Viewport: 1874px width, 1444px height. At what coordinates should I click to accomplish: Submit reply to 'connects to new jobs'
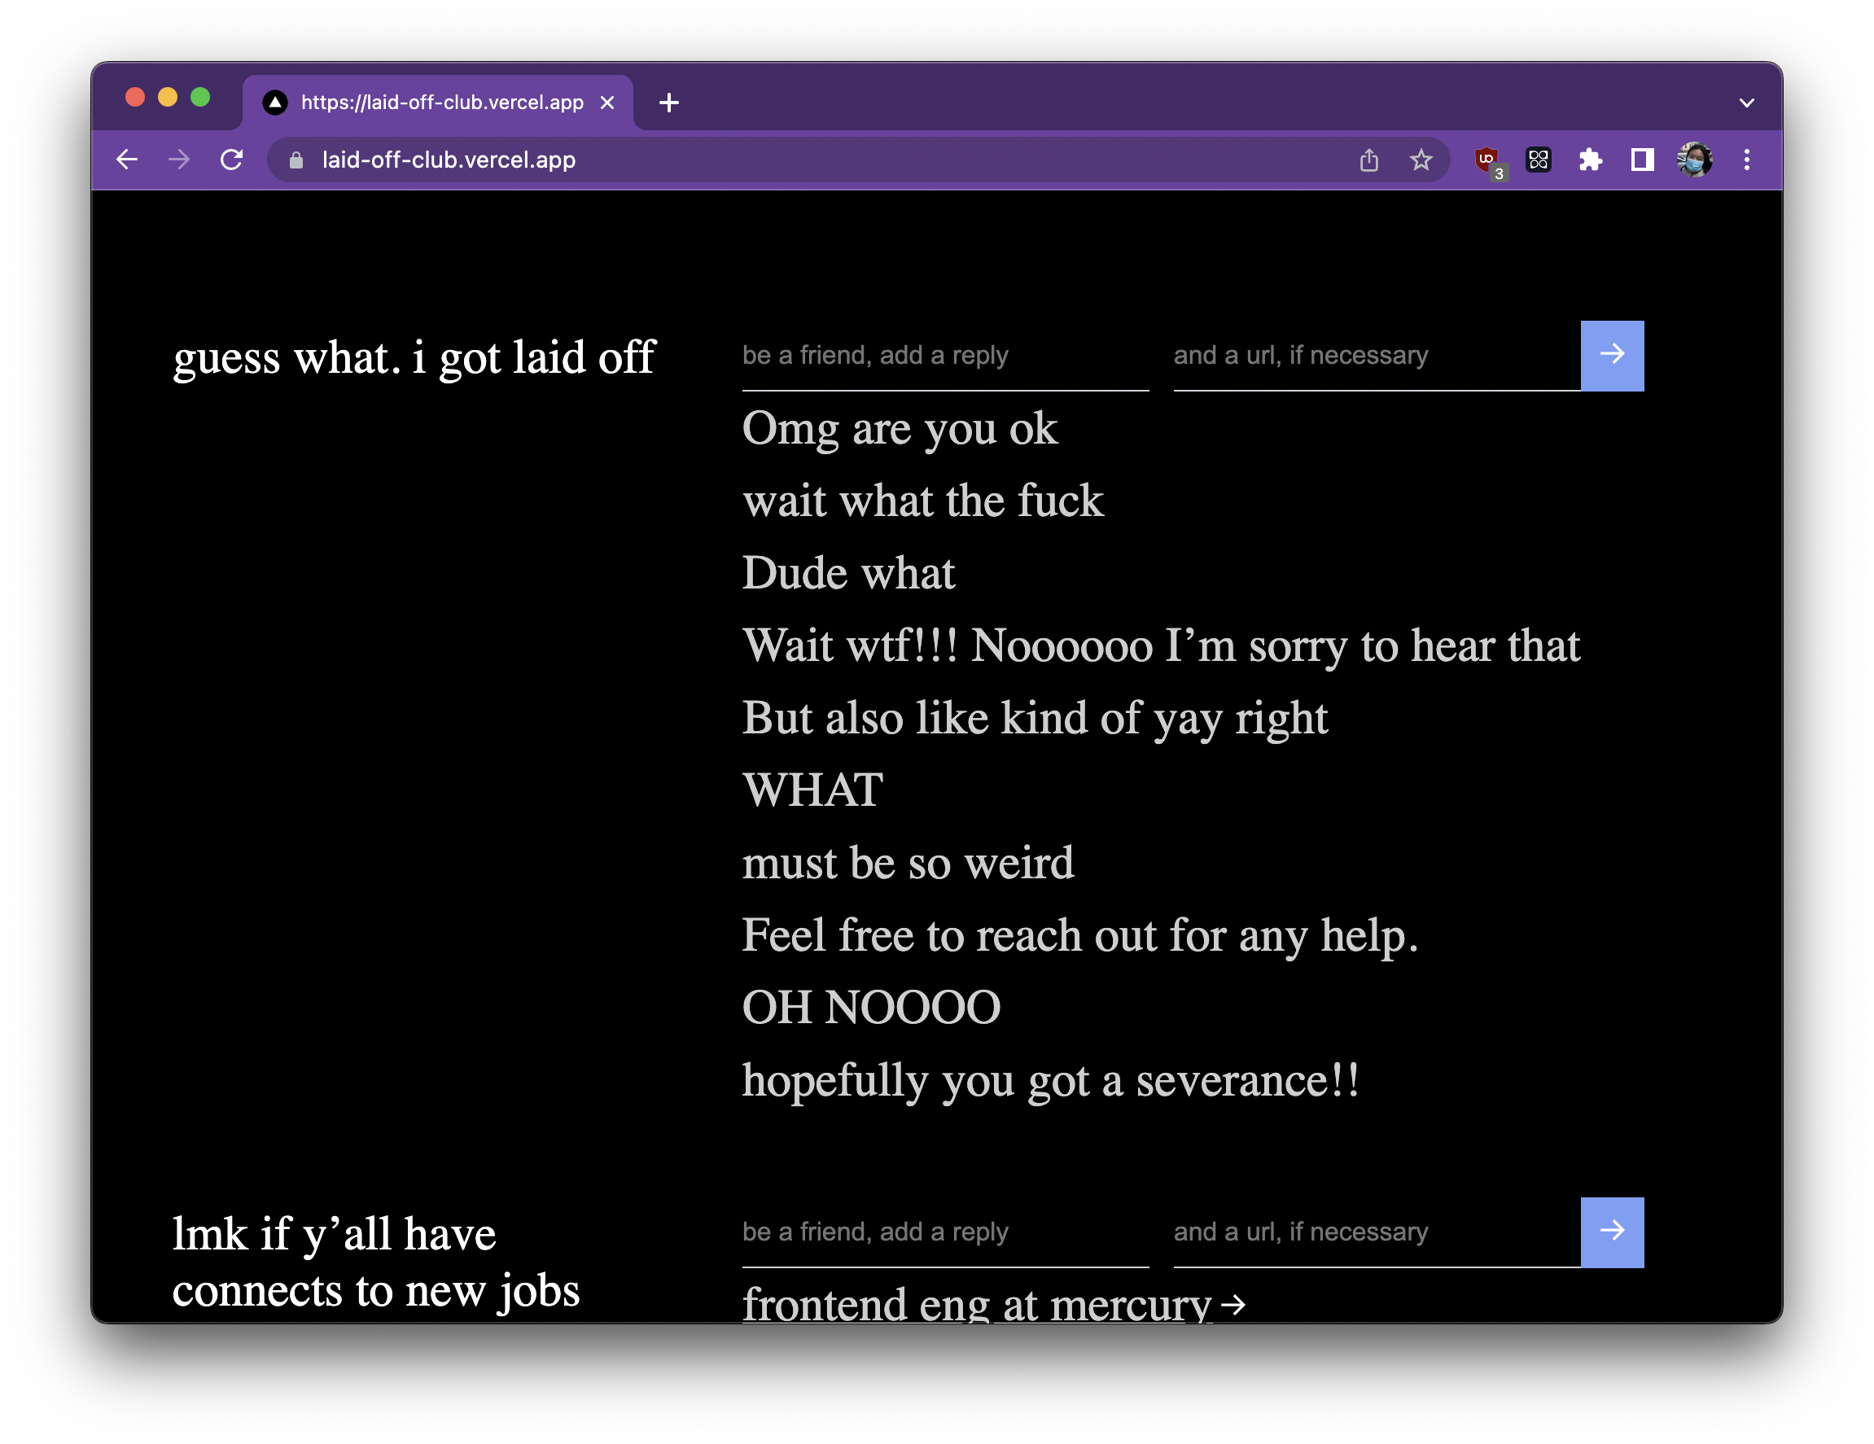coord(1611,1232)
